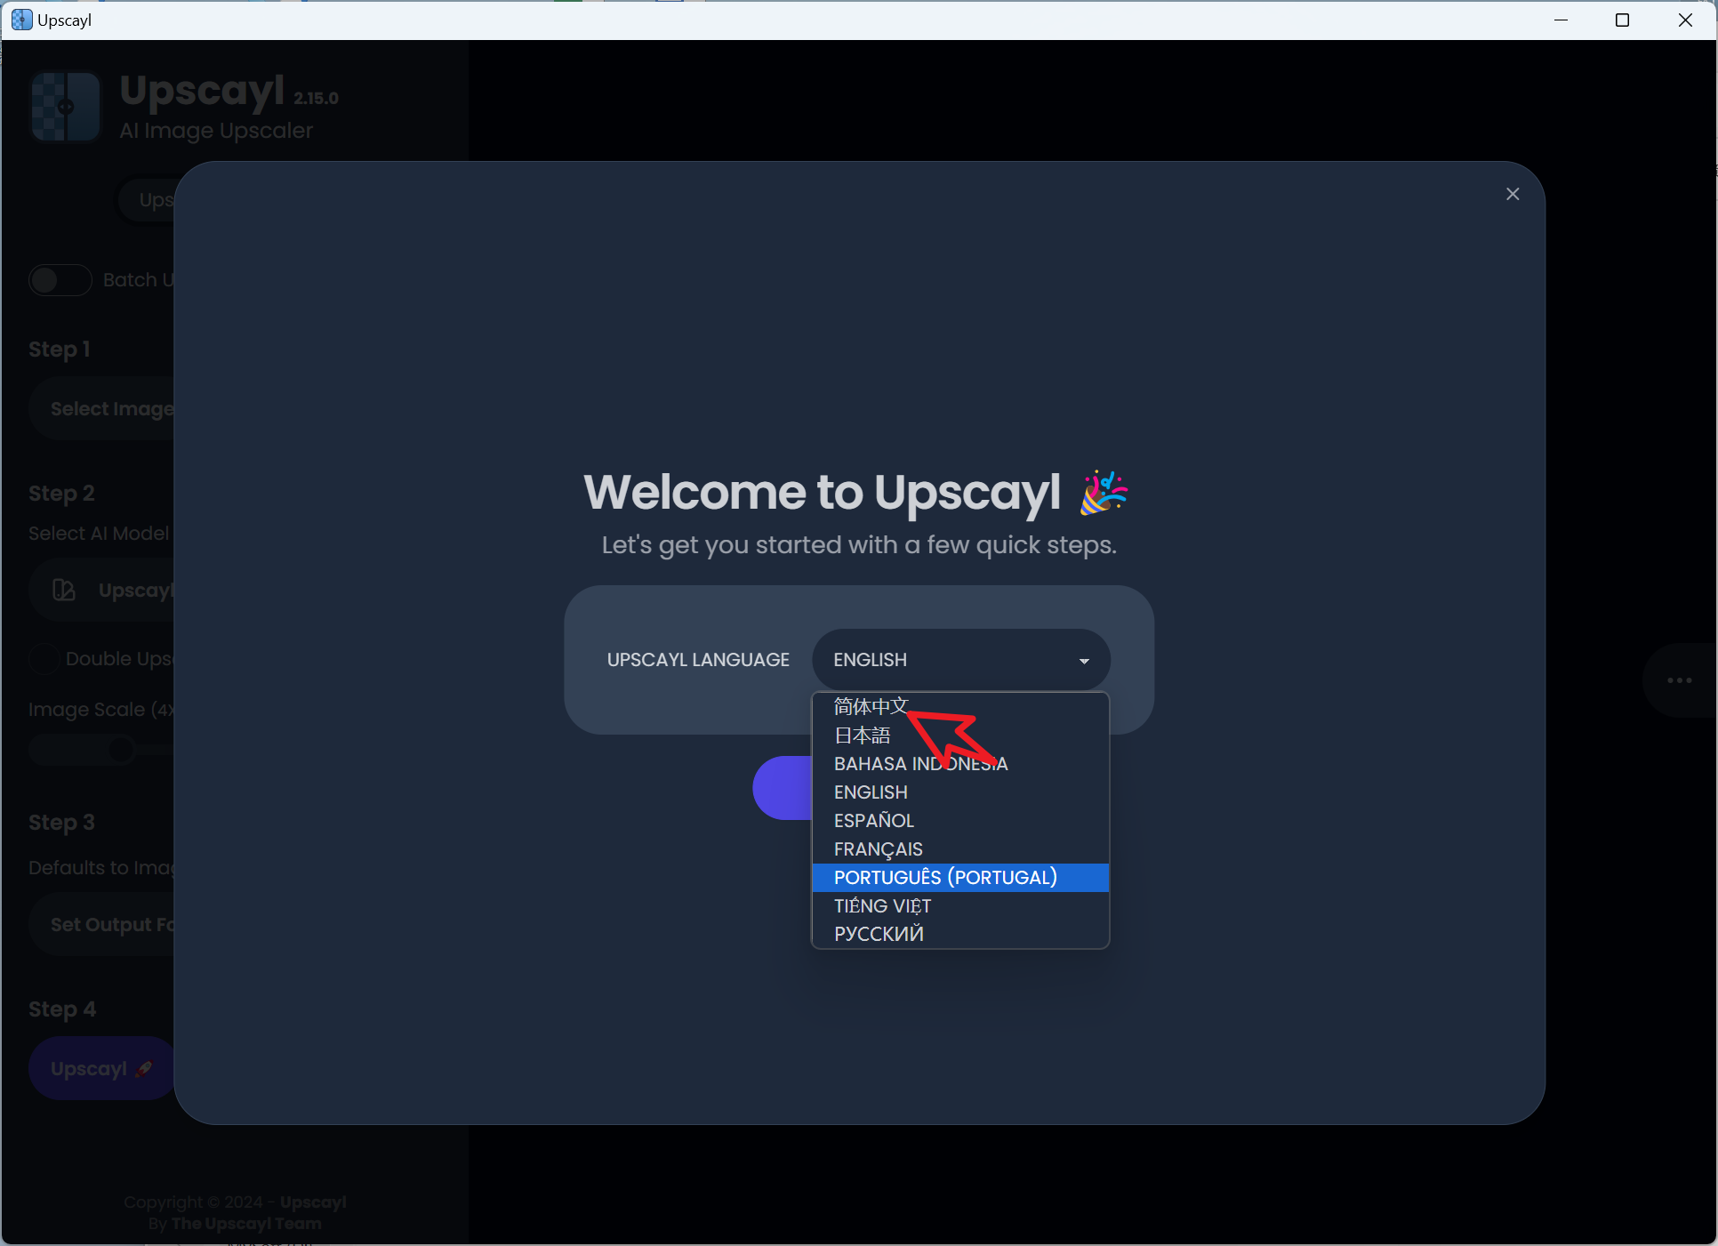Click the model compare icon in Step 2
This screenshot has width=1718, height=1246.
click(x=64, y=590)
